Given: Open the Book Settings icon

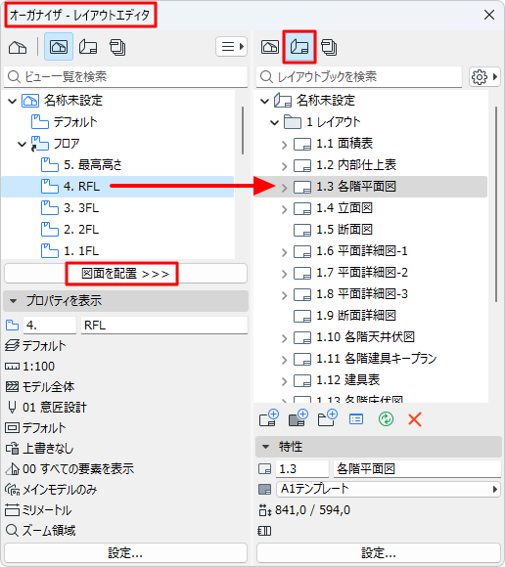Looking at the screenshot, I should coord(356,419).
